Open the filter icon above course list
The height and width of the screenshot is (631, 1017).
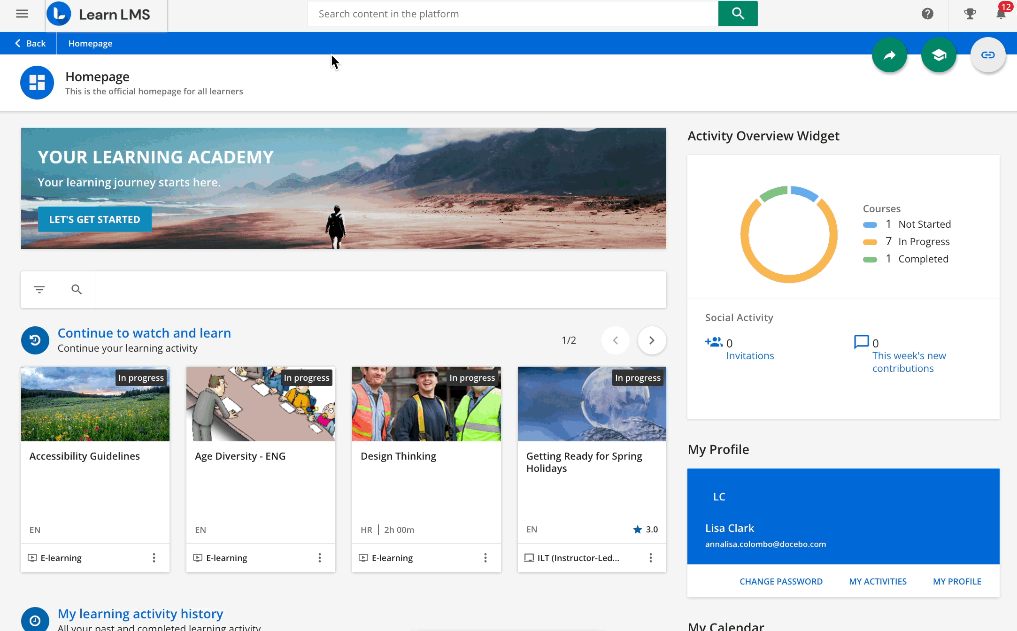click(39, 289)
